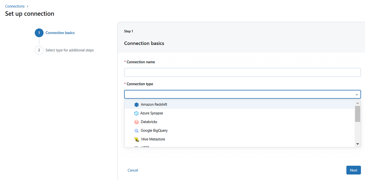Screen dimensions: 365x180
Task: Switch to the Connection basics step
Action: [x=60, y=33]
